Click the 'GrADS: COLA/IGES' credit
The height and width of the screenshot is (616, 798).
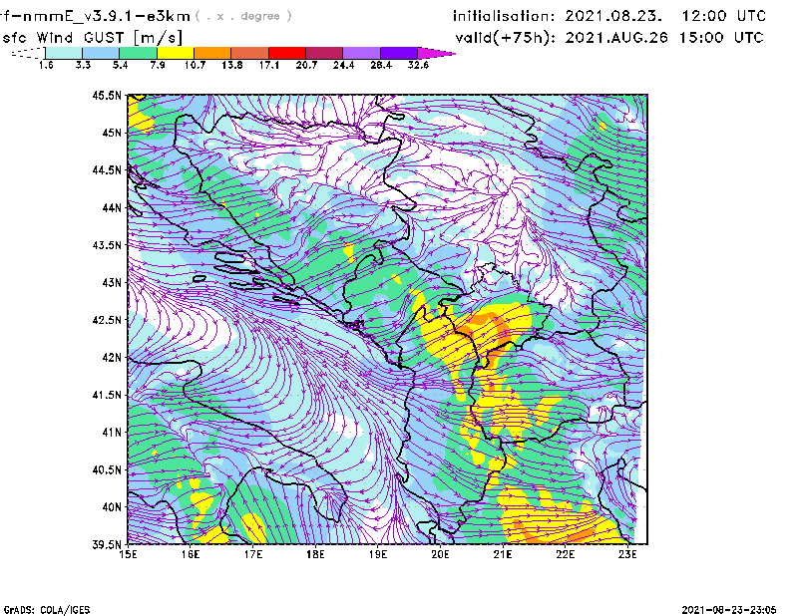47,610
